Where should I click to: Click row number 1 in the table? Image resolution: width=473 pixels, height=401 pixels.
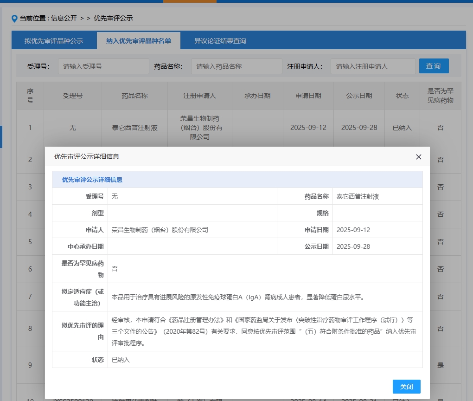(x=30, y=128)
